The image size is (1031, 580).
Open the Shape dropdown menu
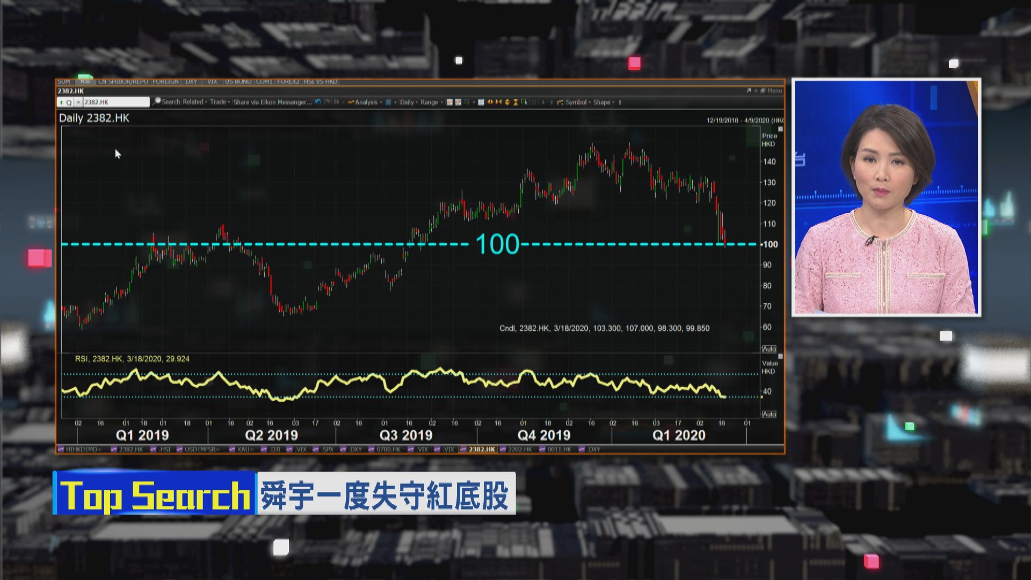[602, 102]
